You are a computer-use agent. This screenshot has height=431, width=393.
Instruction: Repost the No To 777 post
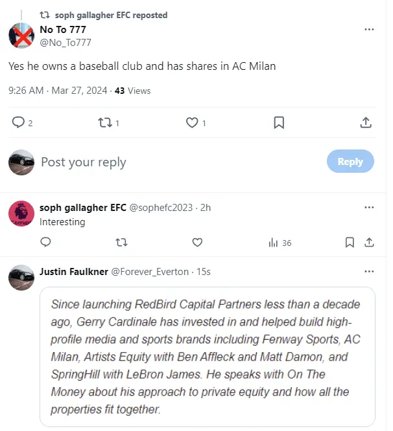[104, 122]
